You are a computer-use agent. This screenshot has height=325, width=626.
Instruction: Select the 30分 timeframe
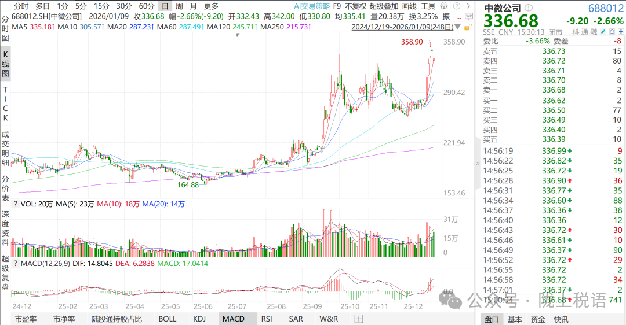(124, 6)
